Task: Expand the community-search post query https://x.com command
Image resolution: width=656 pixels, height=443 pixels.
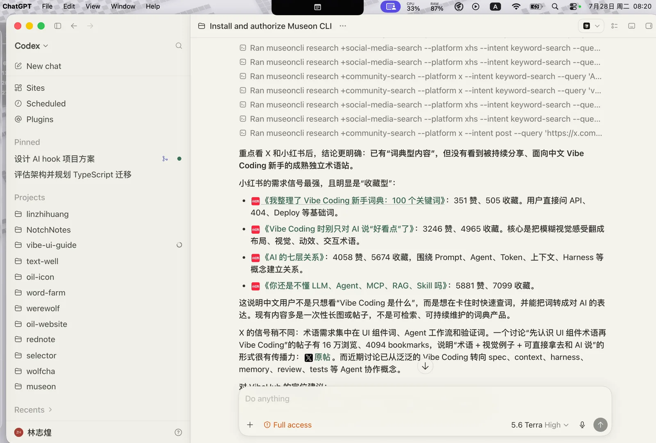Action: click(420, 133)
